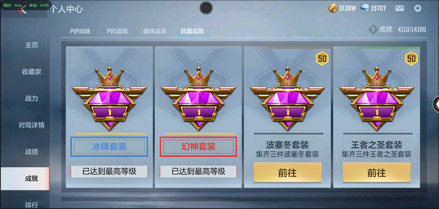
Task: Open the mail envelope icon
Action: pyautogui.click(x=399, y=8)
